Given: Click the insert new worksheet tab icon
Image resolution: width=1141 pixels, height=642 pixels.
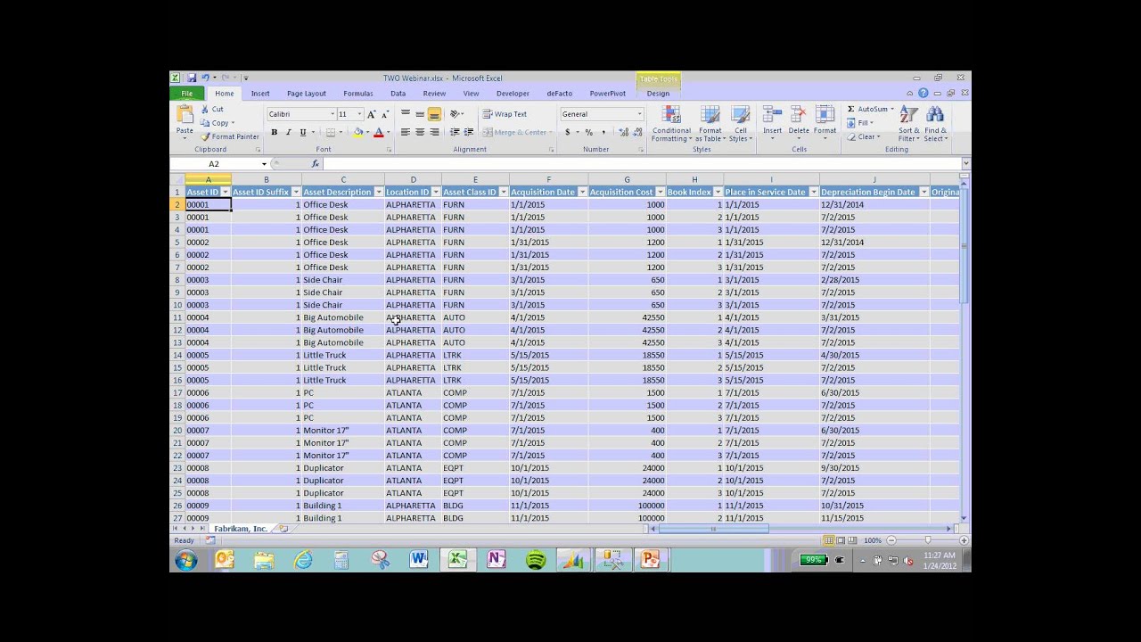Looking at the screenshot, I should [x=283, y=529].
